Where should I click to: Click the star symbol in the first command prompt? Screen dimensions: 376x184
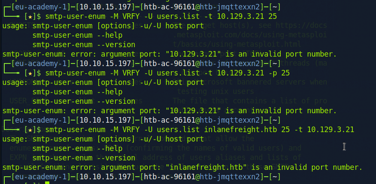coord(30,17)
